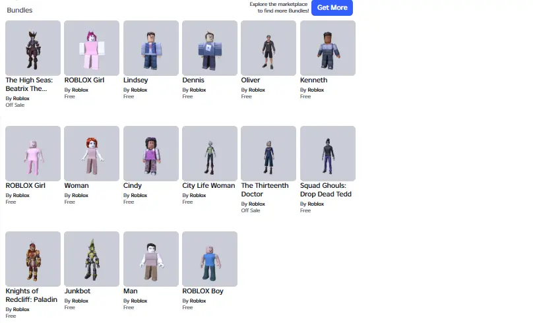Click the Junkbot title link
This screenshot has height=323, width=533.
[x=77, y=291]
